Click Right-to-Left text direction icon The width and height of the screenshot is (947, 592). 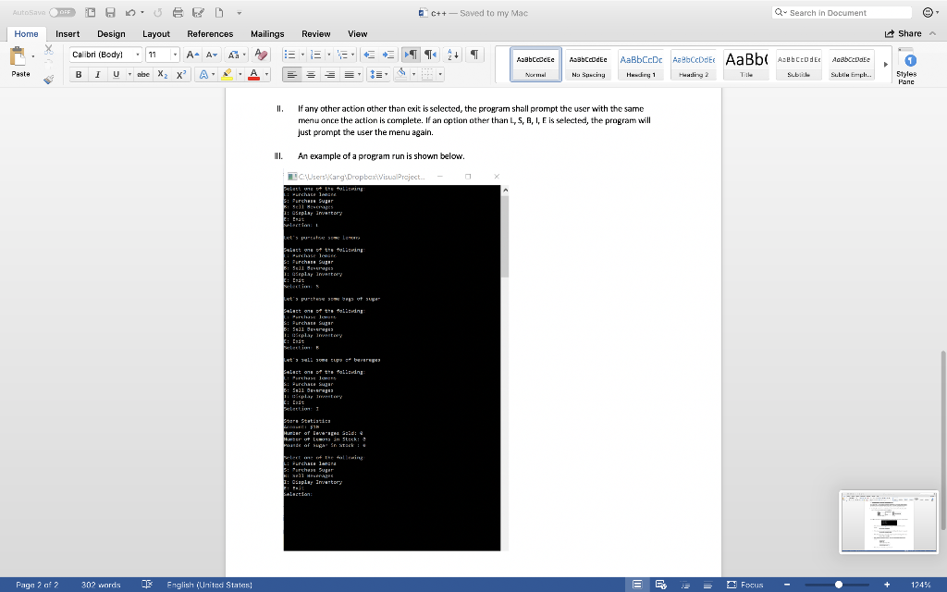click(430, 55)
